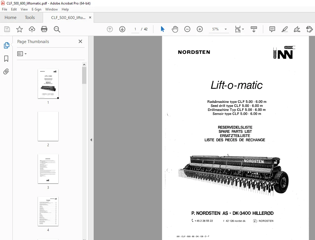Screen dimensions: 315x240
Task: Click the 57% zoom value field
Action: [215, 29]
